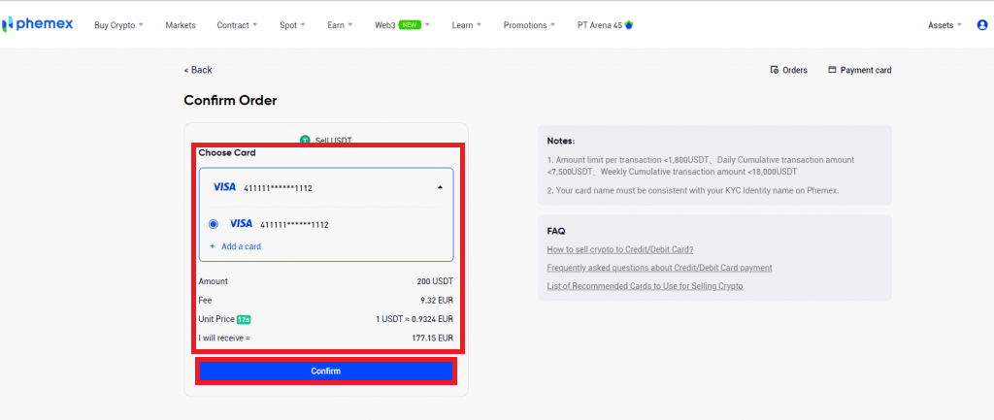Click the Payment card icon

coord(832,70)
